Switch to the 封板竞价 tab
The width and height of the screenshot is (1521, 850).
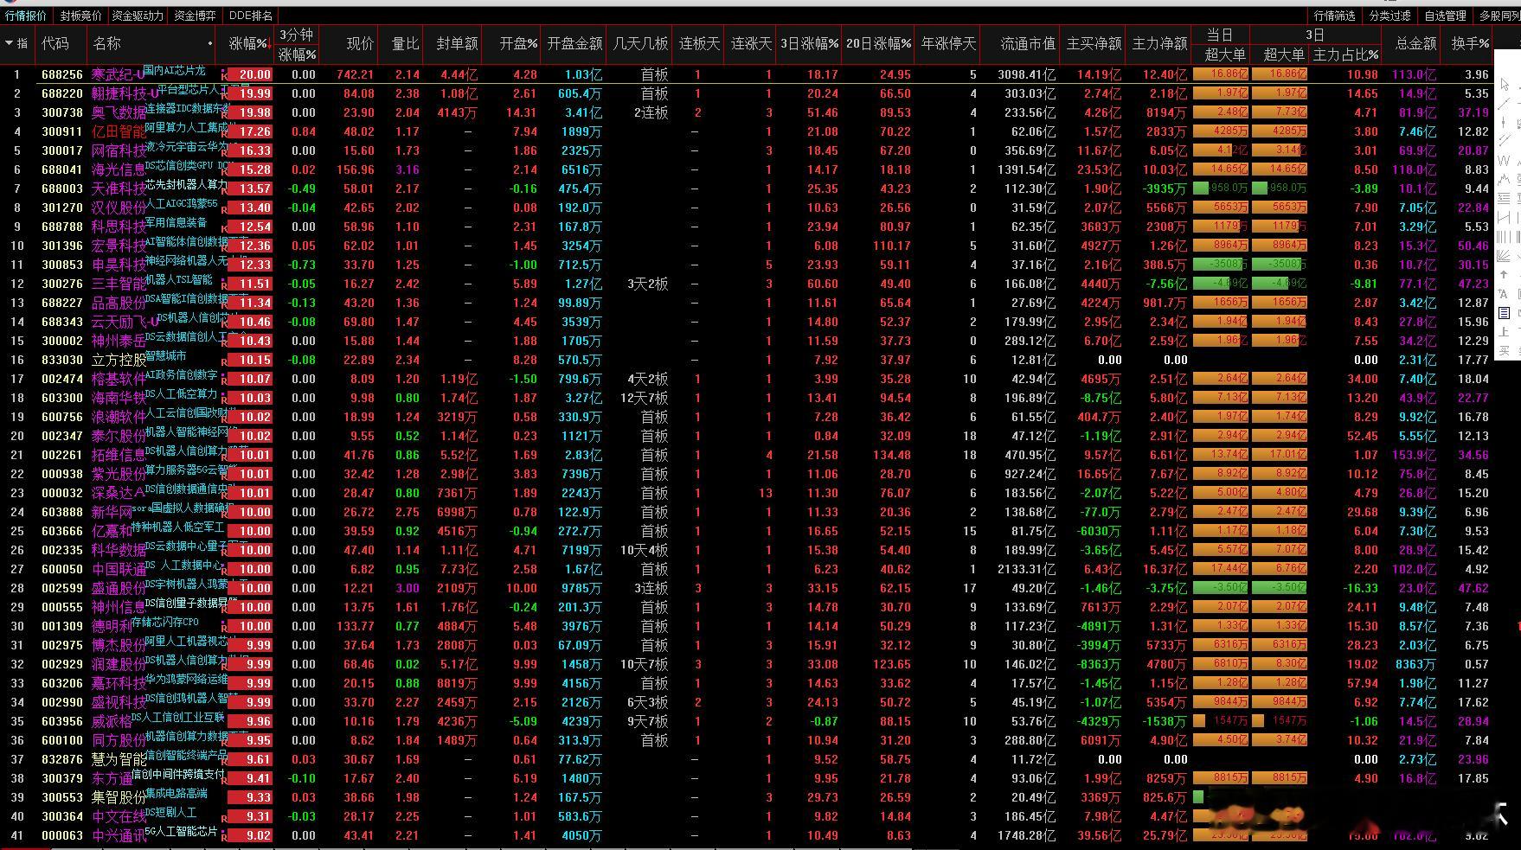click(x=80, y=16)
